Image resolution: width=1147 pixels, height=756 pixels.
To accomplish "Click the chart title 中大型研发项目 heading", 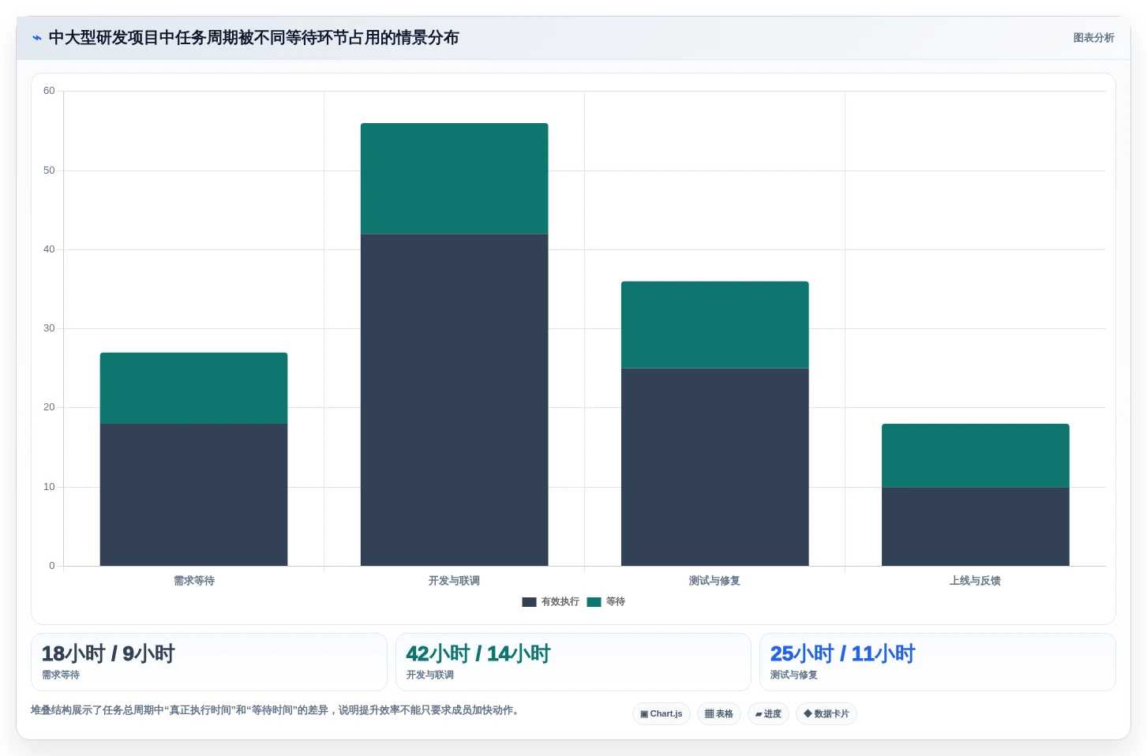I will [x=253, y=38].
